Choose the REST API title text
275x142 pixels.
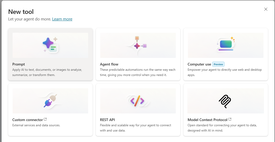(x=107, y=120)
